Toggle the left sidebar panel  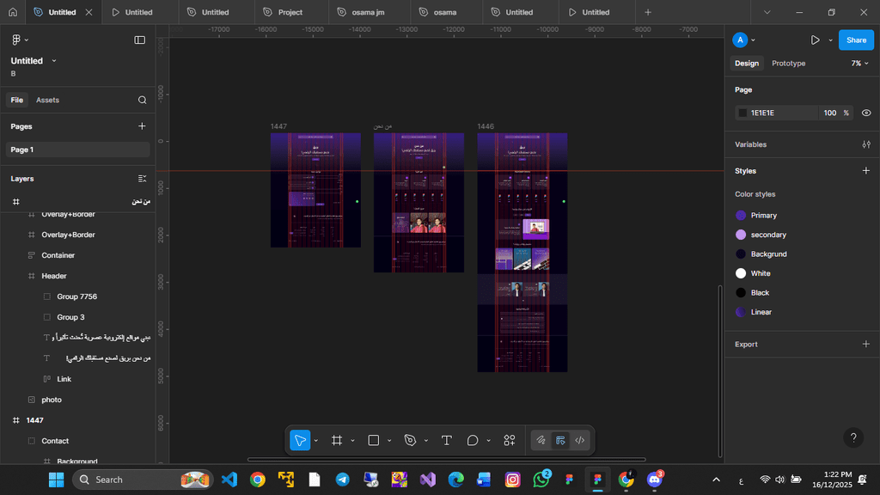pyautogui.click(x=140, y=40)
